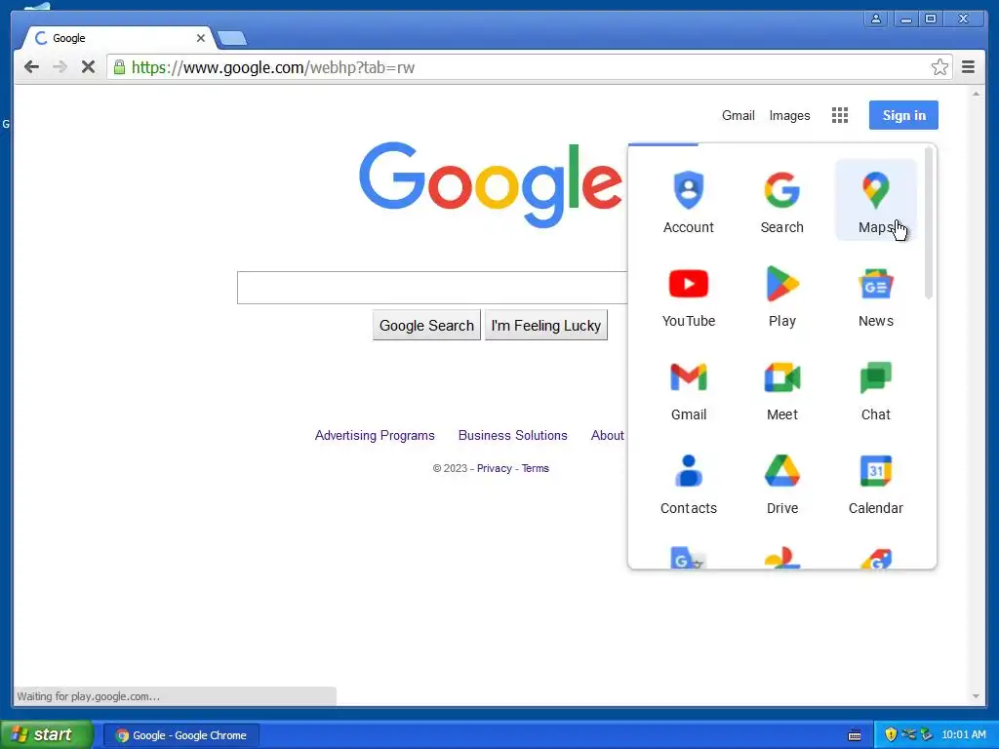Screen dimensions: 999x749
Task: Open Advertising Programs link
Action: coord(375,436)
